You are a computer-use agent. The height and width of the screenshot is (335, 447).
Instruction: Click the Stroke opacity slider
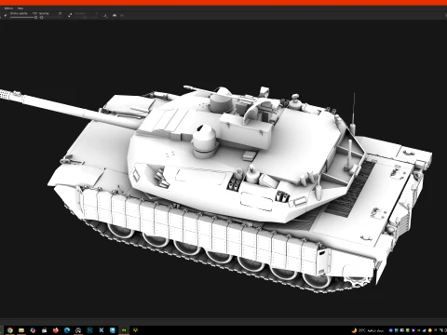(23, 18)
